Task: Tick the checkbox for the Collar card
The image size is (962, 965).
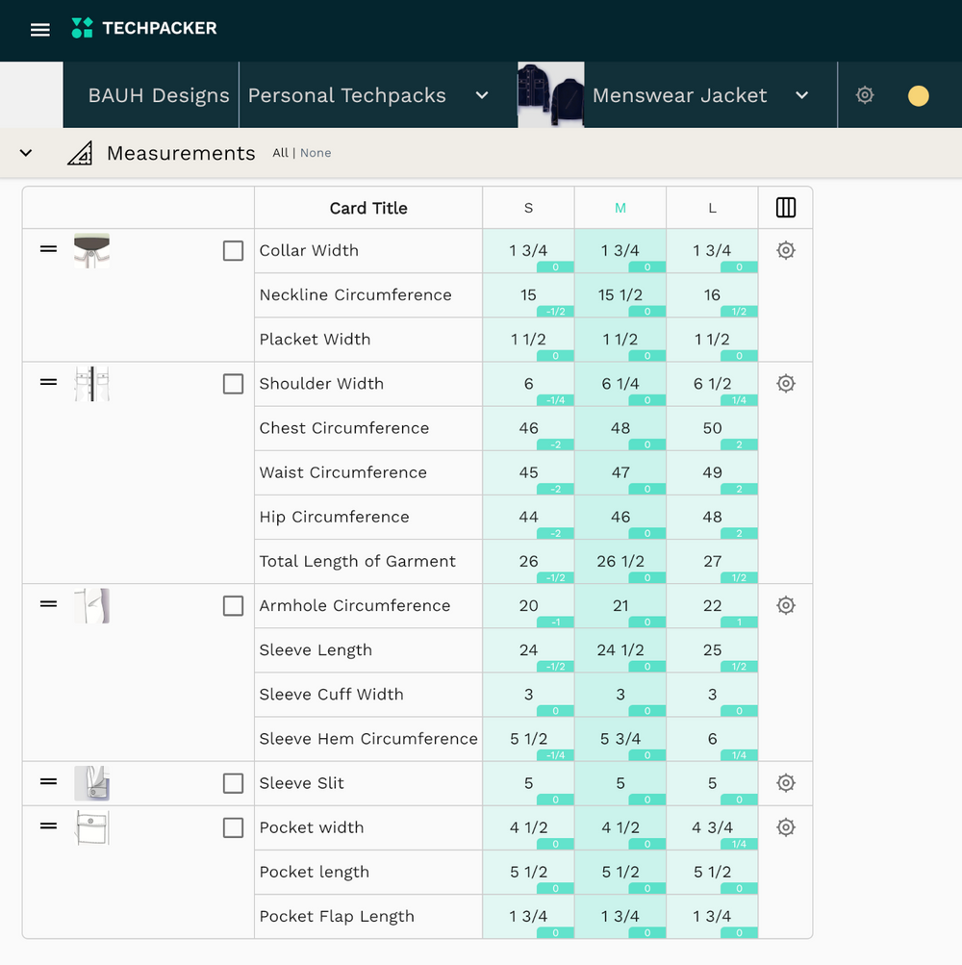Action: point(233,250)
